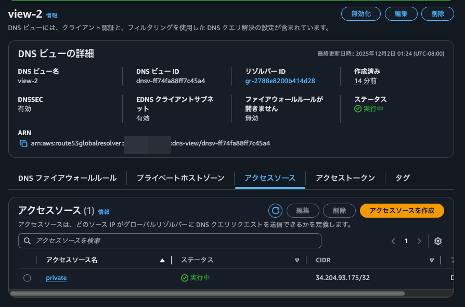This screenshot has height=307, width=465.
Task: Open resolver ID gr-2788e8200b414d28 link
Action: [x=280, y=81]
